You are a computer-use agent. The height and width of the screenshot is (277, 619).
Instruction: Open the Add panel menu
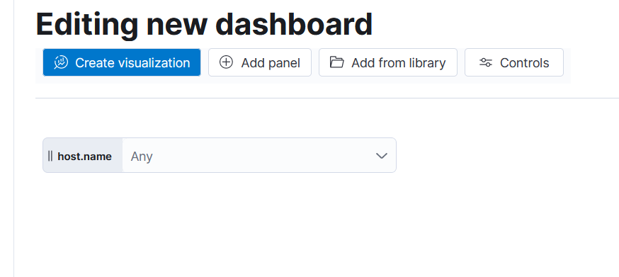(x=260, y=62)
